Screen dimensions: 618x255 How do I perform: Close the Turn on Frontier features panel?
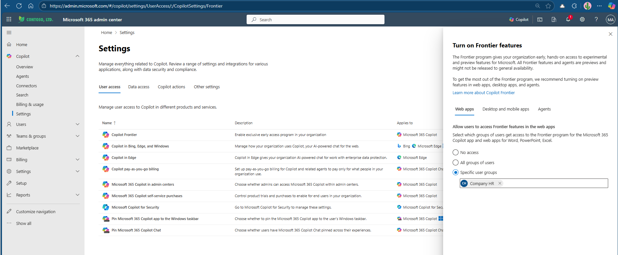click(610, 34)
